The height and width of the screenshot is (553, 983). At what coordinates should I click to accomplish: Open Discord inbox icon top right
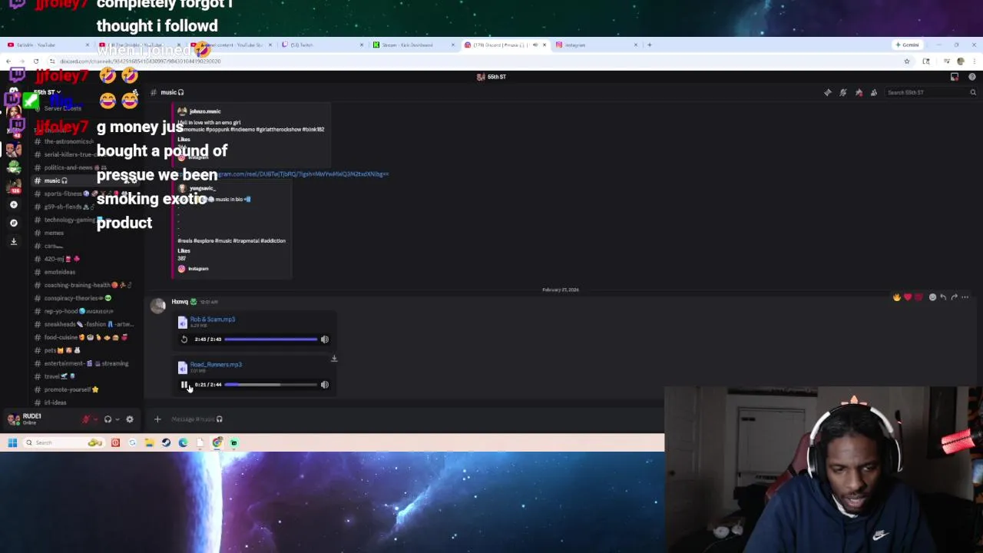955,77
